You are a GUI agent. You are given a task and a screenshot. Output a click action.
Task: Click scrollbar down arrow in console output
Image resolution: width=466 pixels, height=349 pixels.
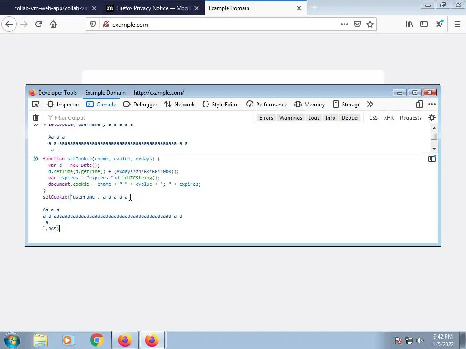[x=434, y=149]
